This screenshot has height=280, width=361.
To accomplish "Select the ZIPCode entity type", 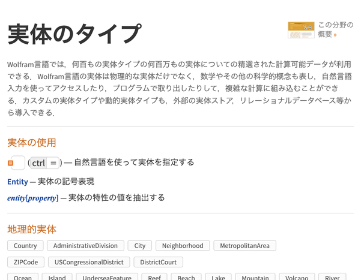I will coord(26,262).
